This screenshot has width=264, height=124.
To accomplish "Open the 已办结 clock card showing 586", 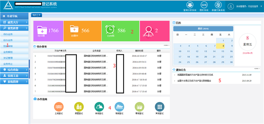I will [120, 31].
